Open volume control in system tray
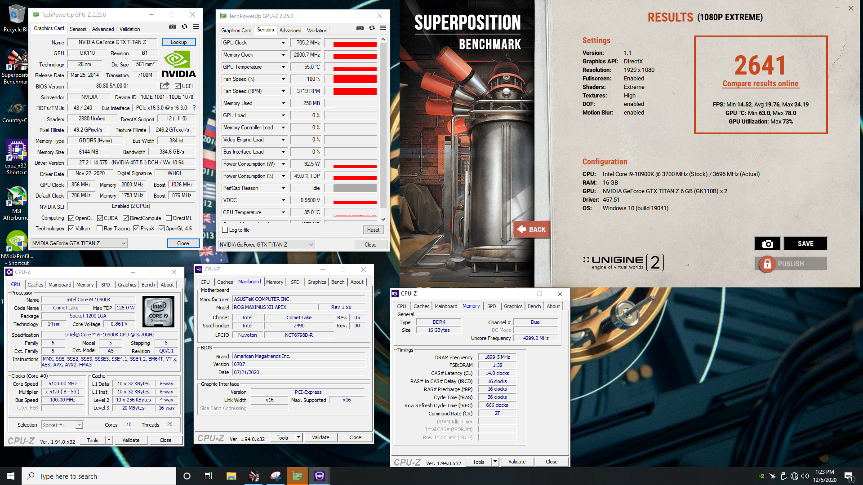This screenshot has height=485, width=863. [x=805, y=476]
